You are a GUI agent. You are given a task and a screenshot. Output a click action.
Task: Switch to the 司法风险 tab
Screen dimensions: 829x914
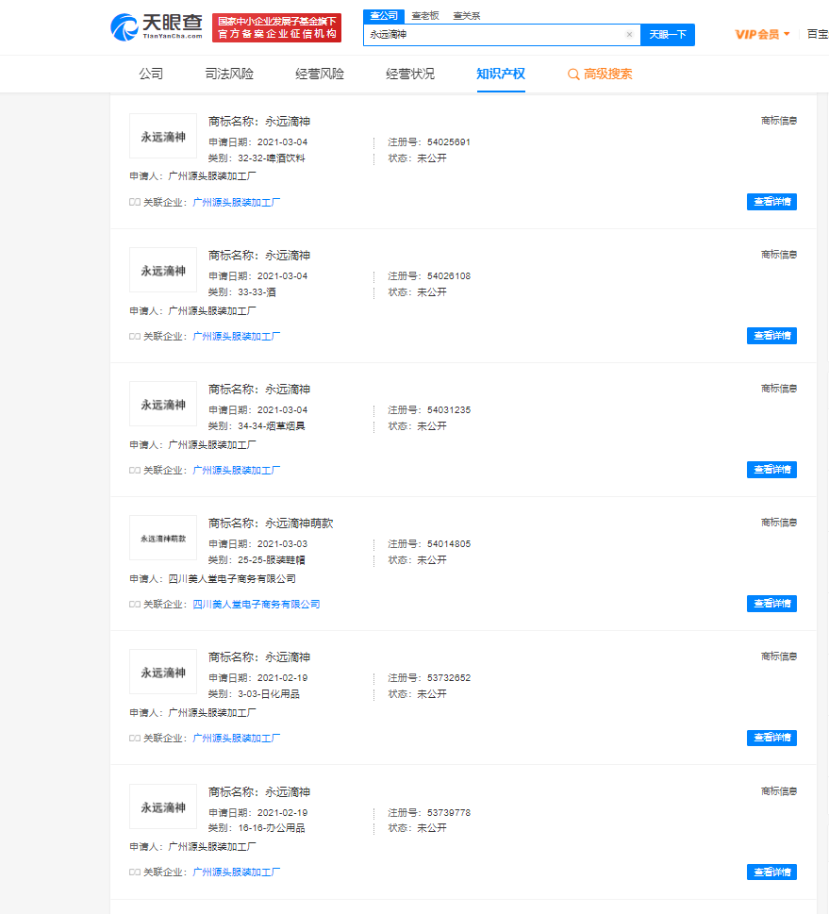pos(229,74)
